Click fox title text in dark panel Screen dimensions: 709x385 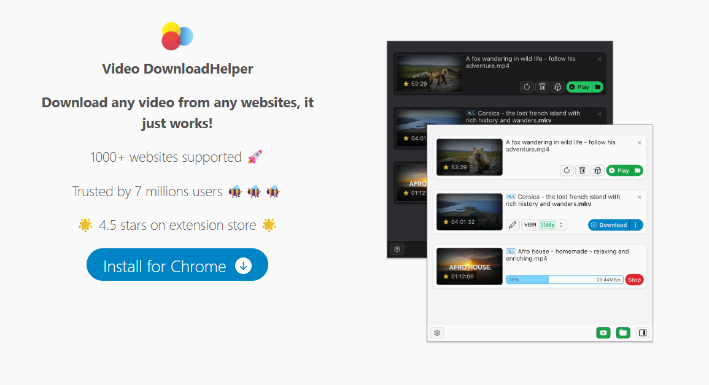pyautogui.click(x=521, y=63)
